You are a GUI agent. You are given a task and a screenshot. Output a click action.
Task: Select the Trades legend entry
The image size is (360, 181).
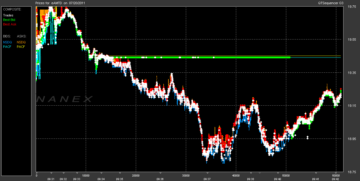(x=8, y=15)
